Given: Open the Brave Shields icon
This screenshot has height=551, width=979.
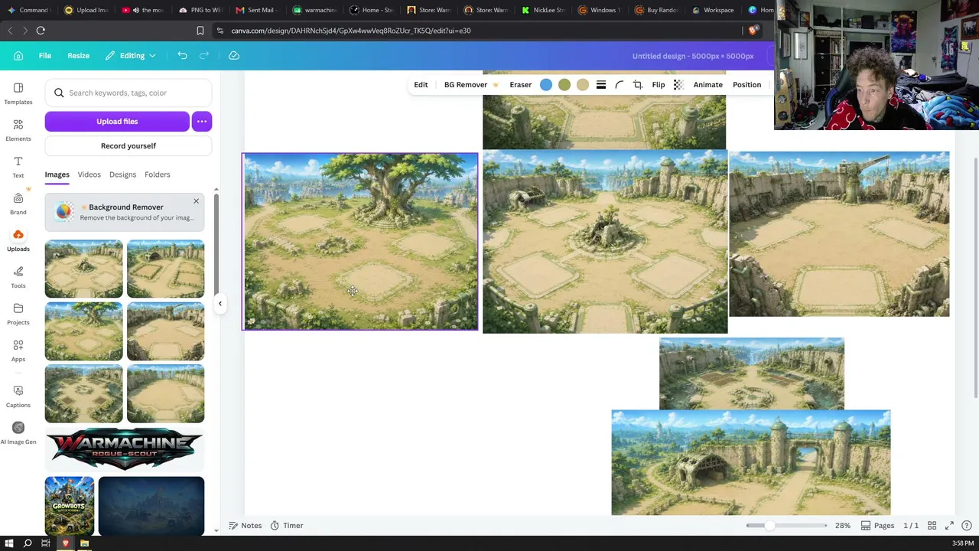Looking at the screenshot, I should 753,31.
